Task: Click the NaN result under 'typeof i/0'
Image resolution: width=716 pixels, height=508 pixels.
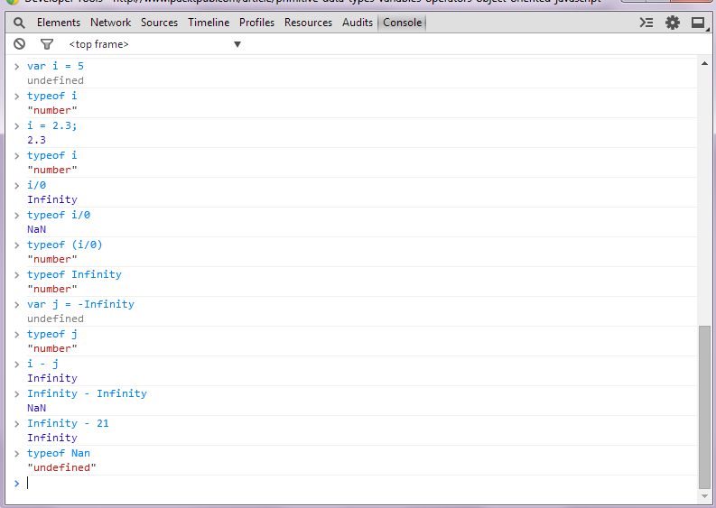Action: (36, 229)
